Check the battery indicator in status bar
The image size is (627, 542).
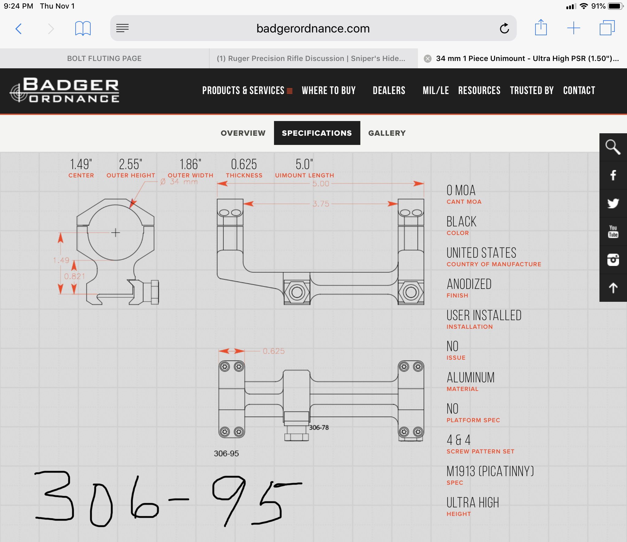pyautogui.click(x=615, y=6)
